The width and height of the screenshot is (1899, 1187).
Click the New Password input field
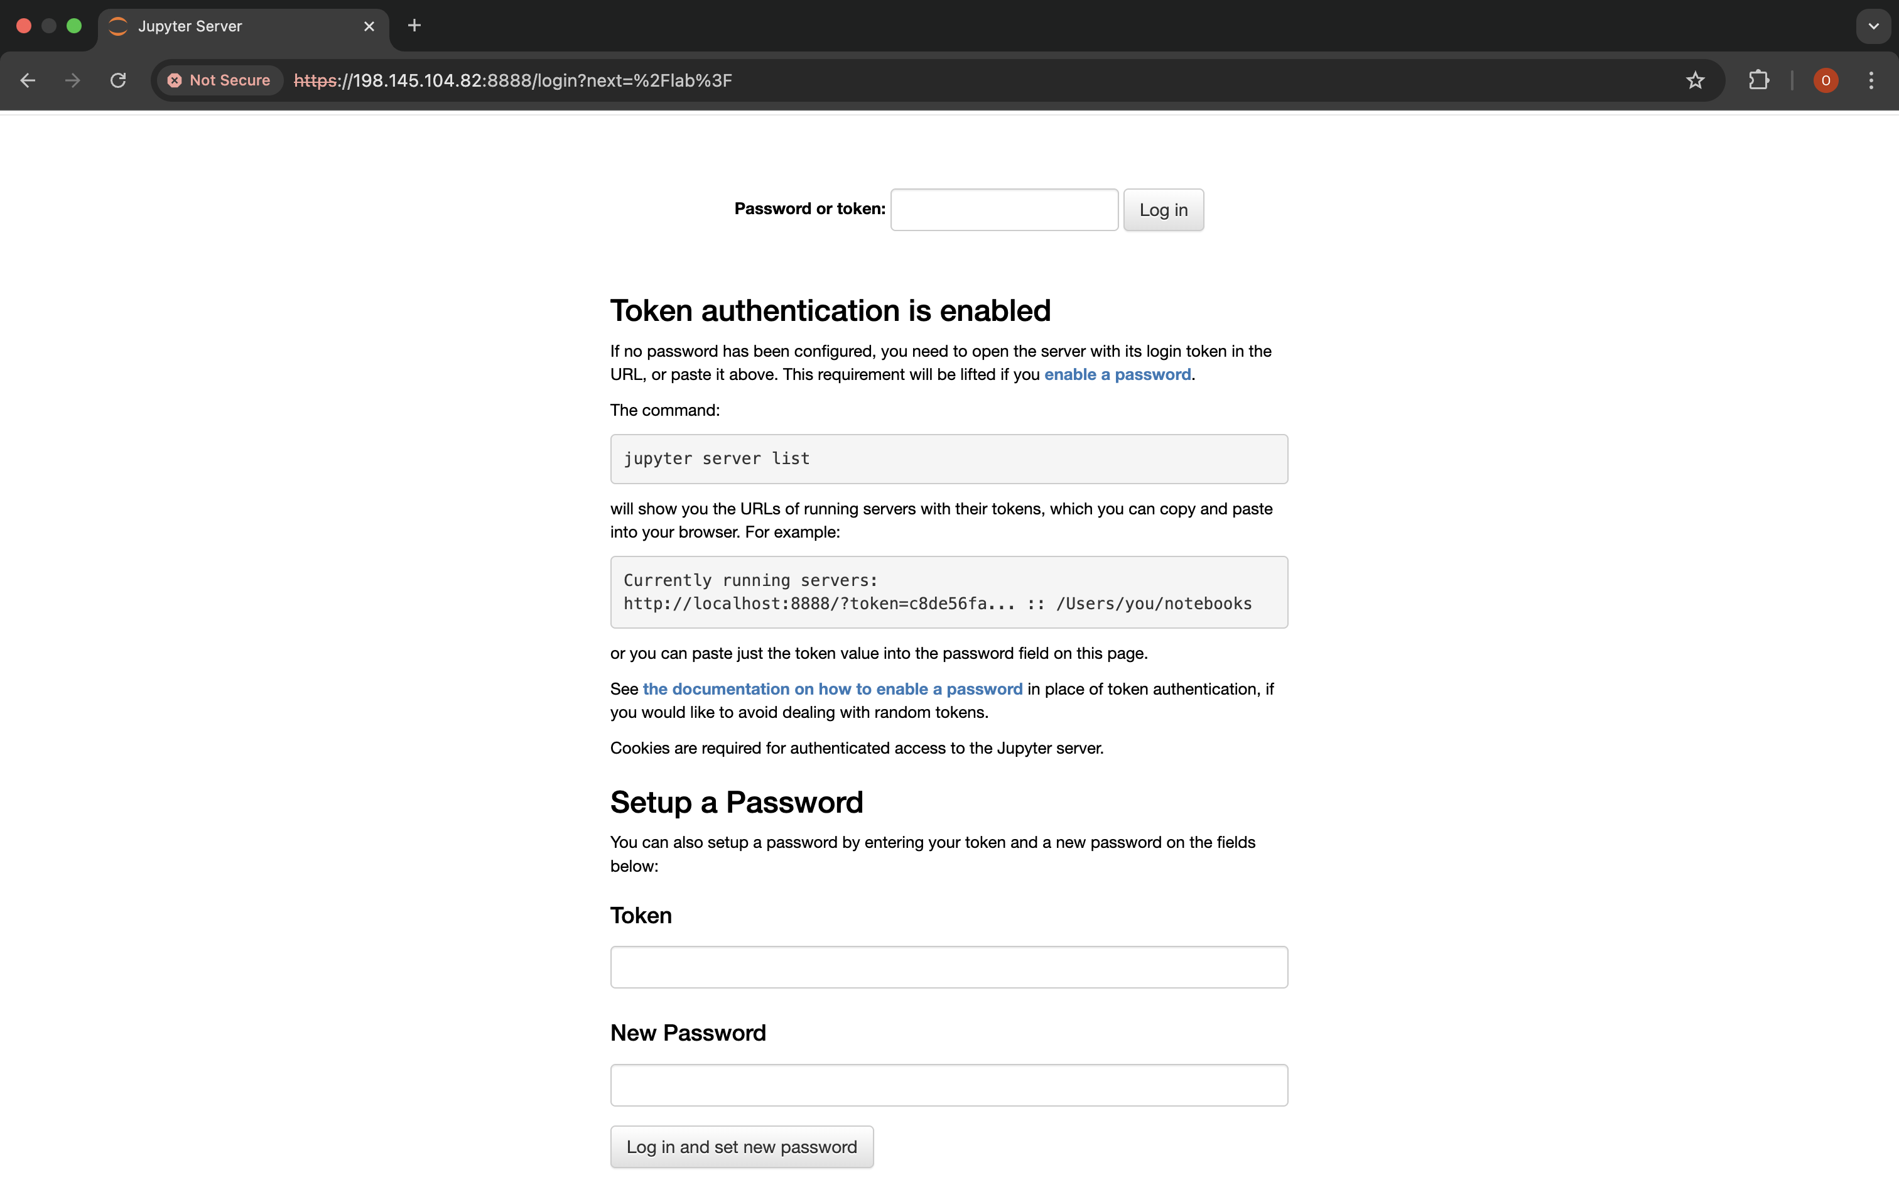[x=948, y=1085]
